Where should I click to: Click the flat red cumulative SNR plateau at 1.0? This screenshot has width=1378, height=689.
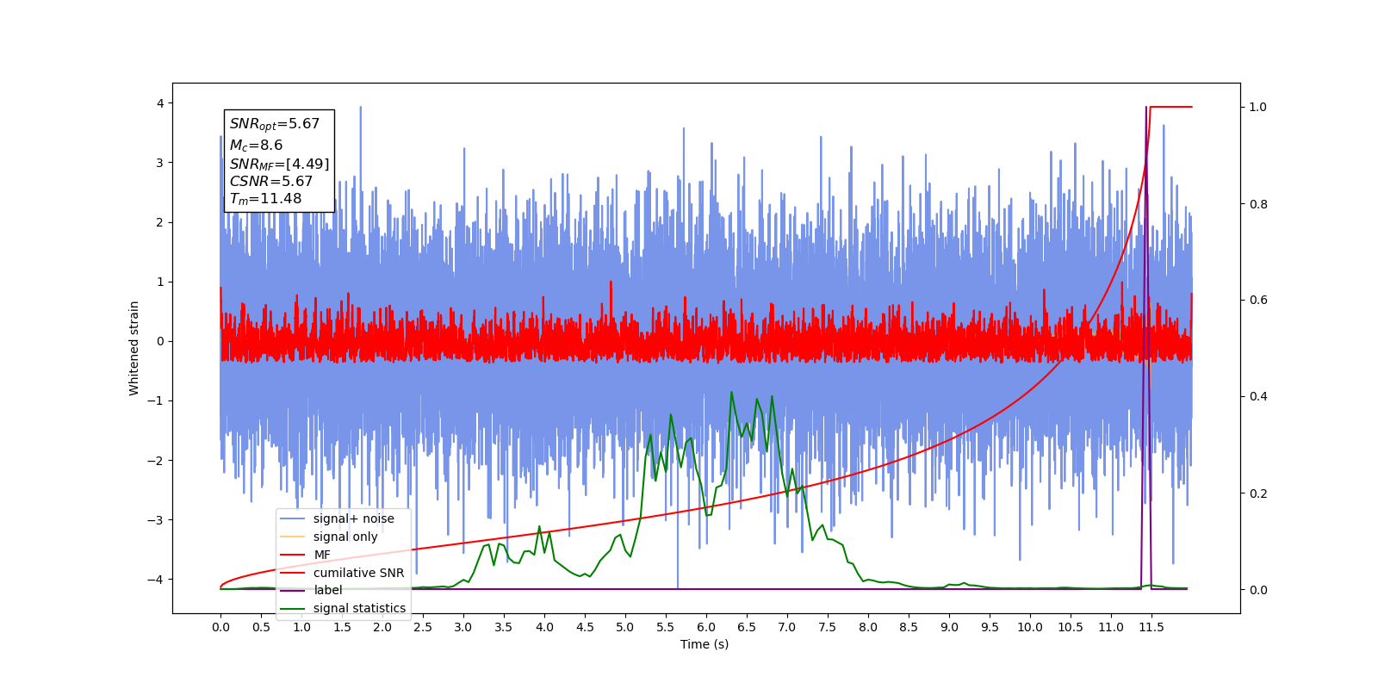click(x=1171, y=107)
